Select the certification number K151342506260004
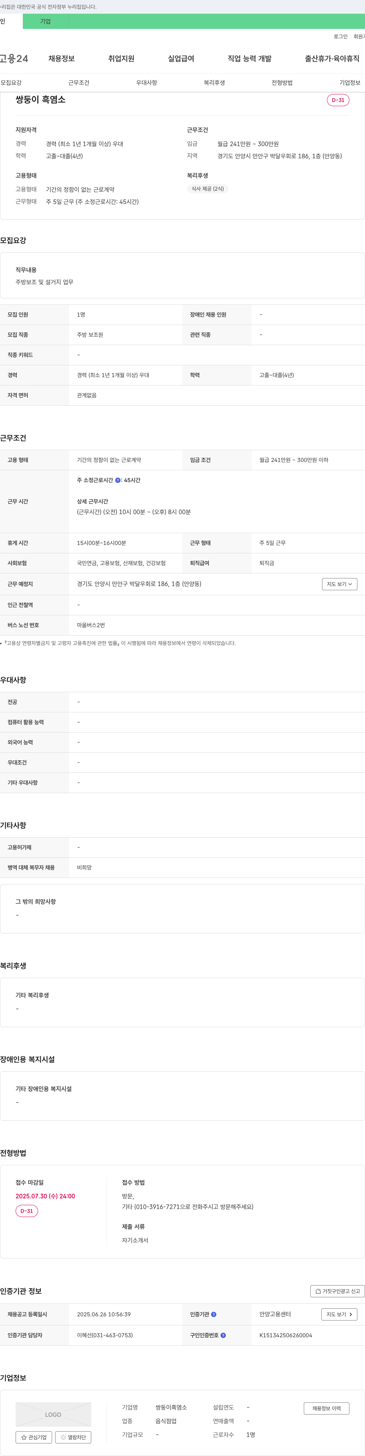The width and height of the screenshot is (365, 1456). 285,1336
